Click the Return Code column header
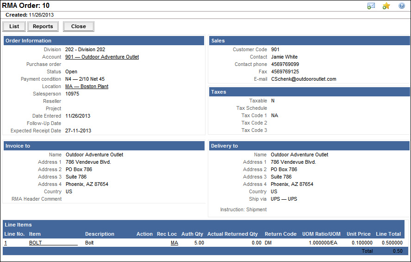 click(x=280, y=234)
